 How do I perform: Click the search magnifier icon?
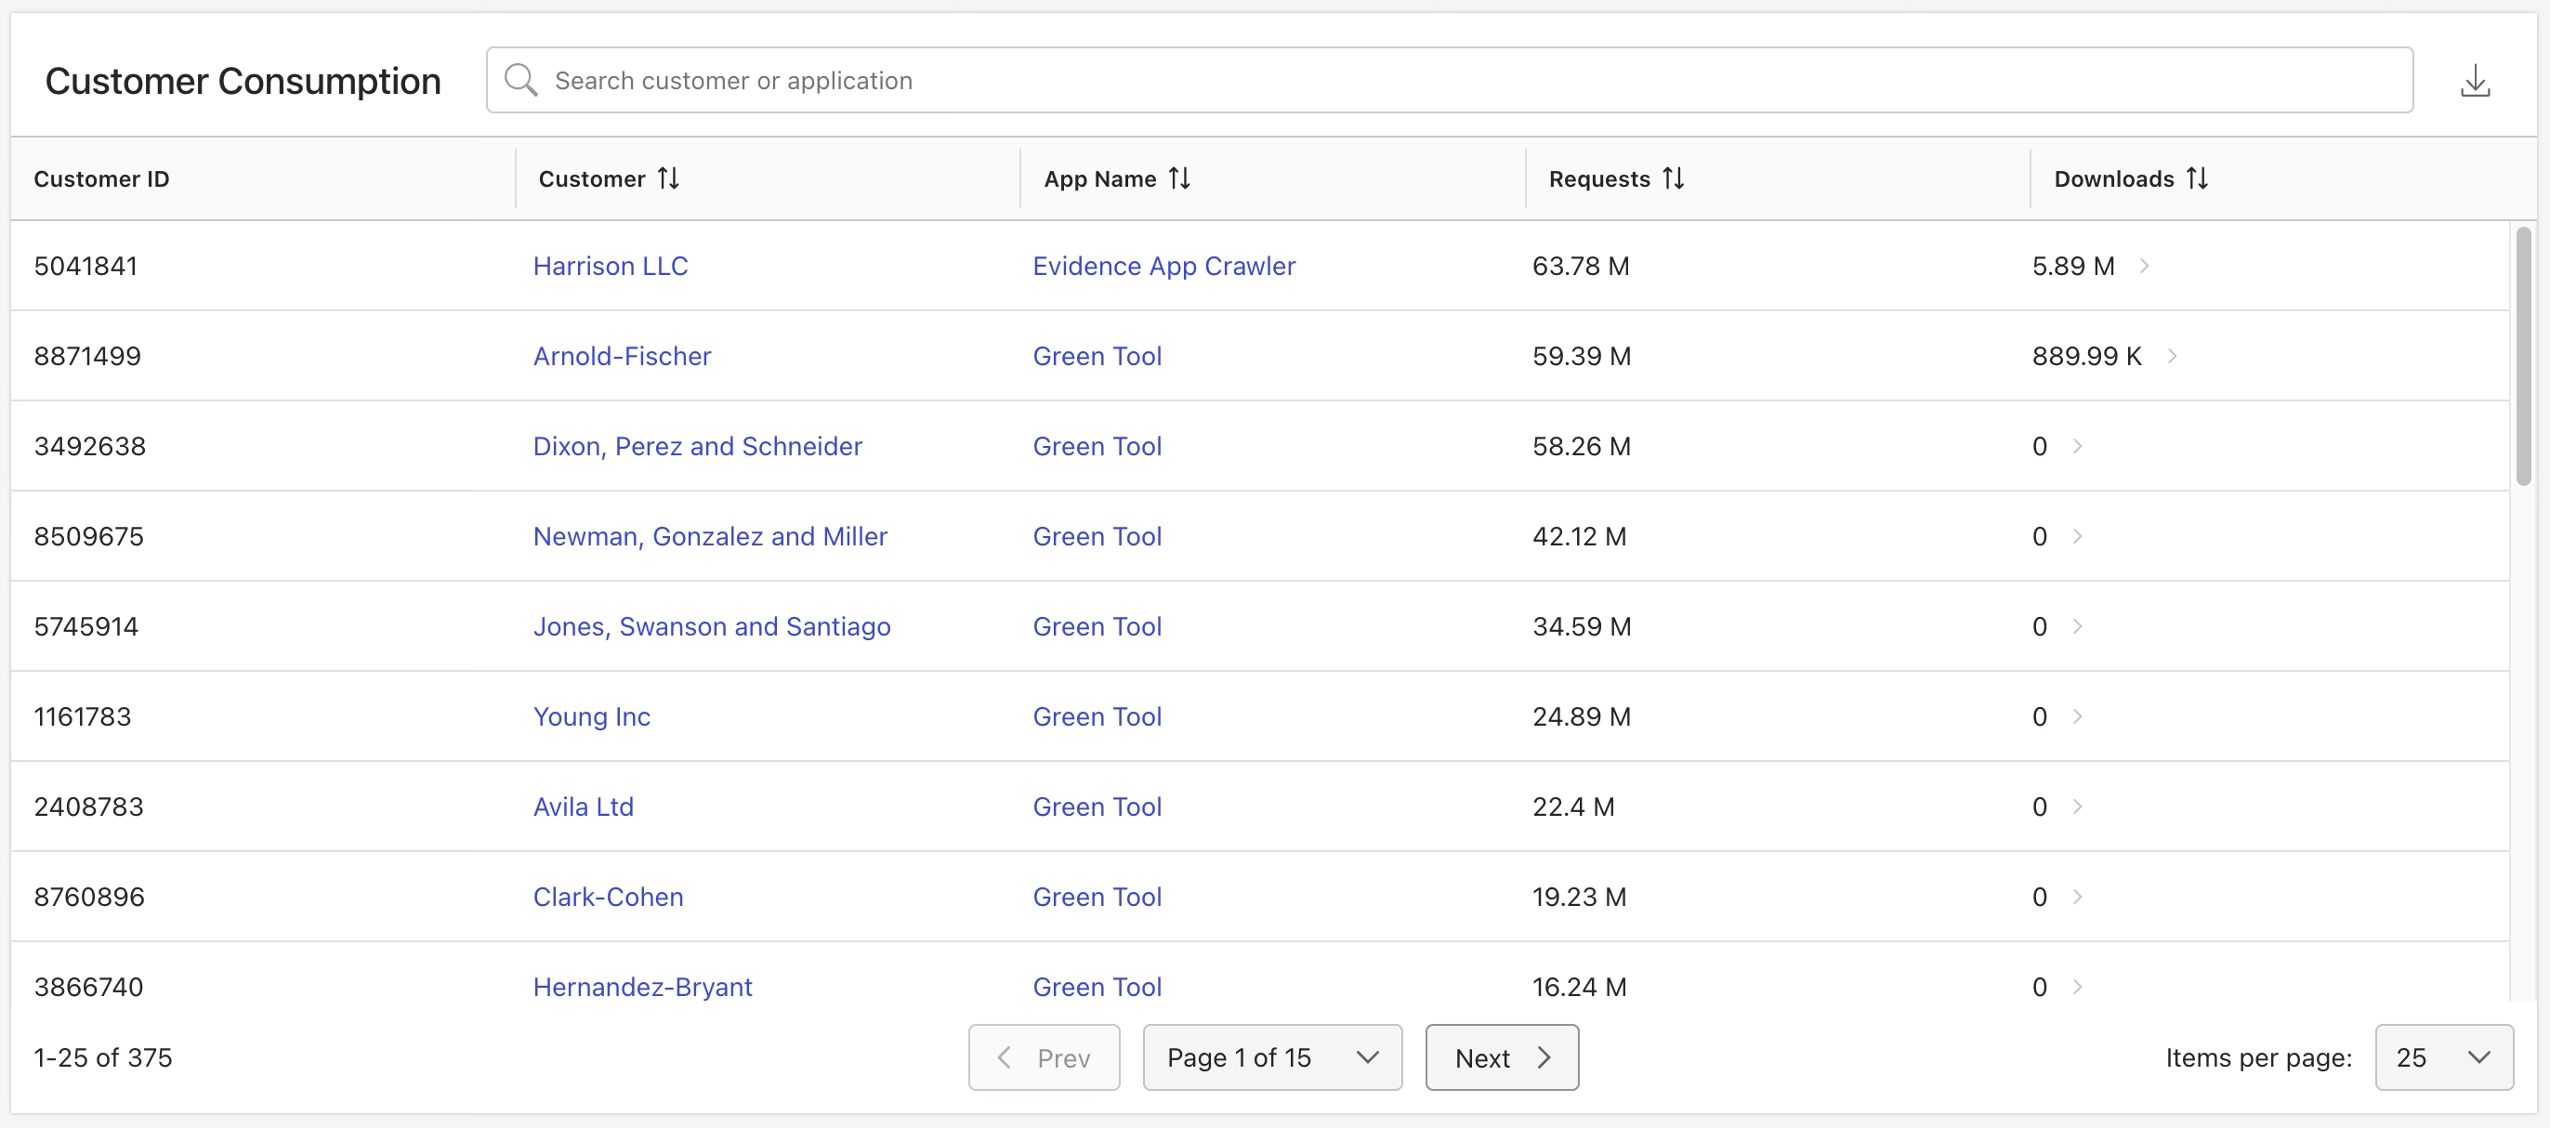pyautogui.click(x=520, y=80)
